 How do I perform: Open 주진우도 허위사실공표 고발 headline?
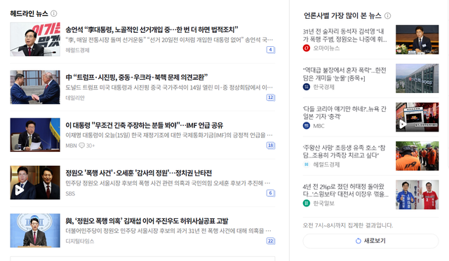147,220
